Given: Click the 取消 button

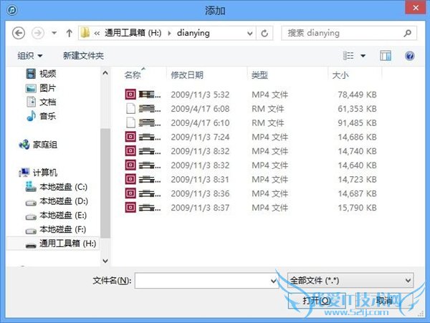Looking at the screenshot, I should point(384,301).
